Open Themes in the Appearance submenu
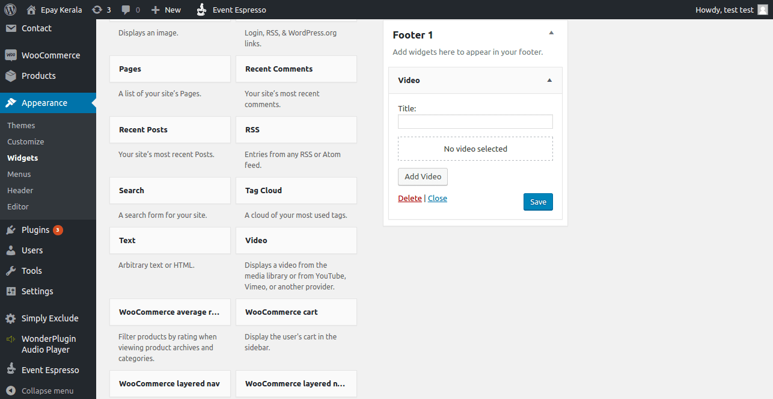The height and width of the screenshot is (399, 773). point(21,125)
